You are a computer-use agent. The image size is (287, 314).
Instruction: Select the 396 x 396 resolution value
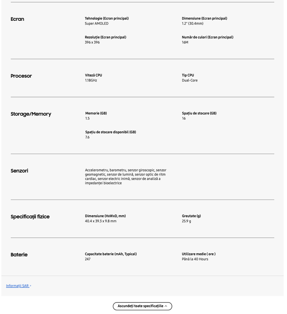[92, 43]
